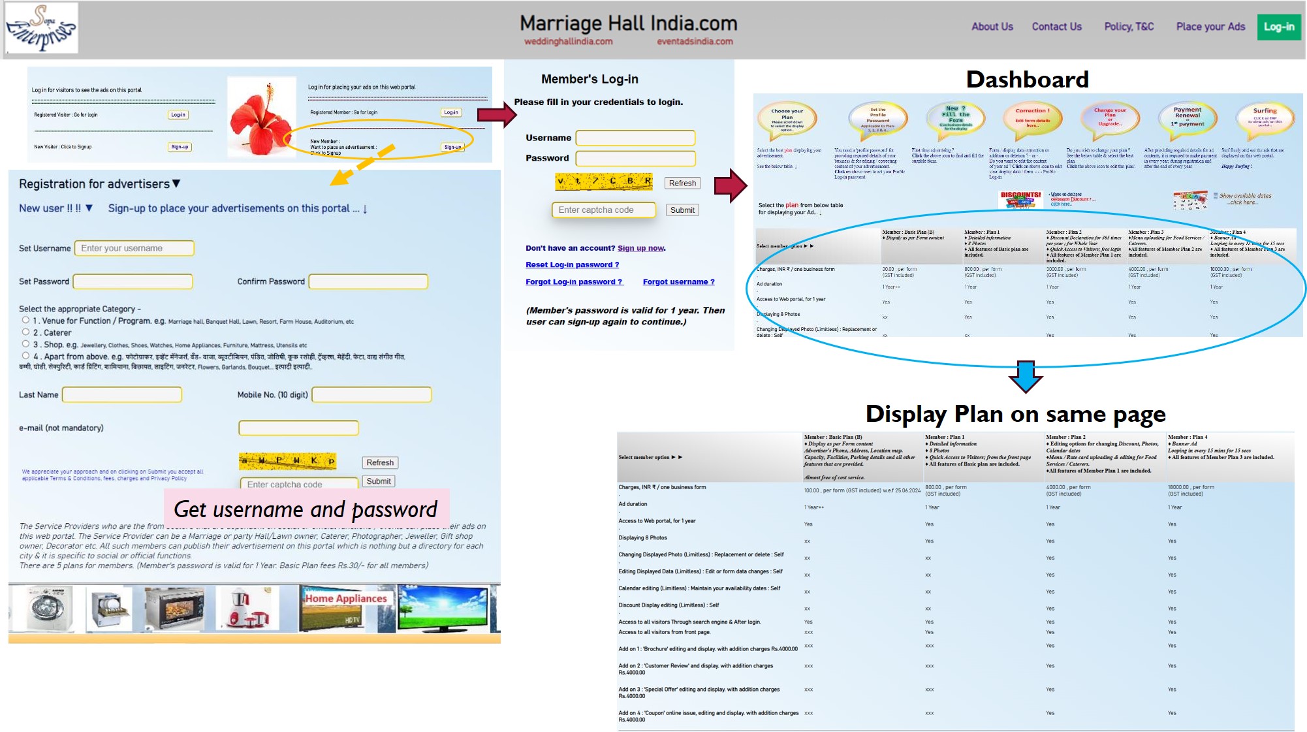Click the DISCOUNTS! image icon
Viewport: 1307px width, 732px height.
(x=1021, y=199)
